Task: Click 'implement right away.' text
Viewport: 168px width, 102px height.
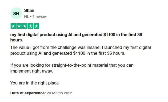Action: coord(32,71)
